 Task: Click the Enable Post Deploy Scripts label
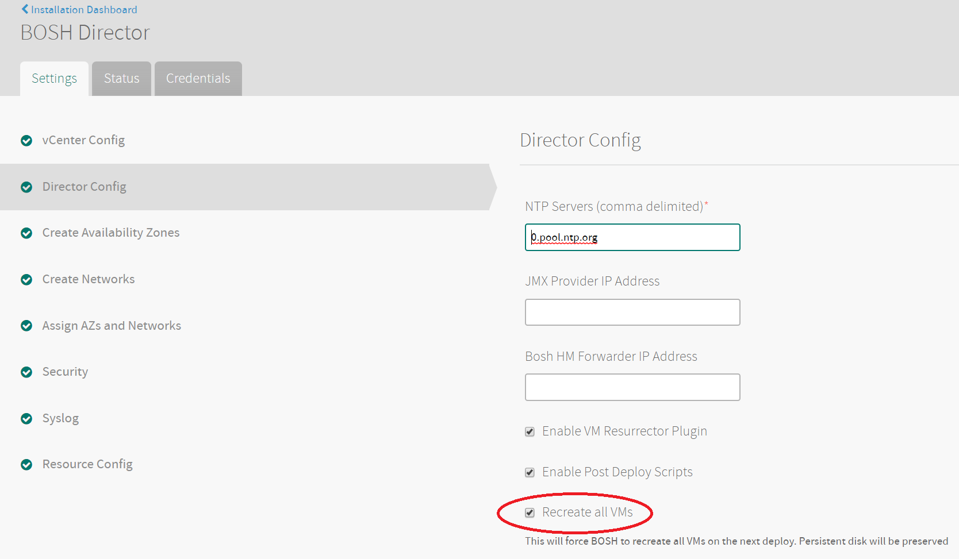(x=617, y=472)
